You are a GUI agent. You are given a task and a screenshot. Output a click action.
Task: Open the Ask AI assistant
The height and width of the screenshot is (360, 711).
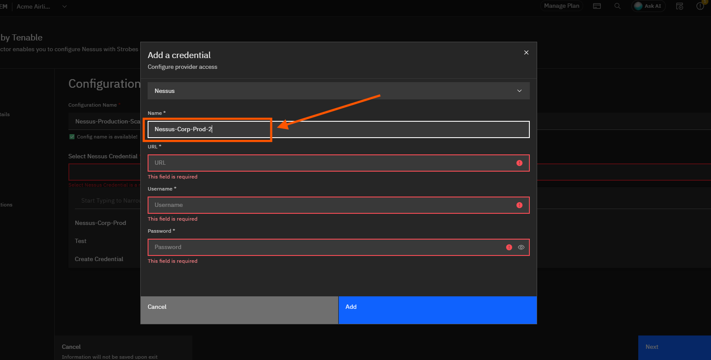tap(648, 6)
